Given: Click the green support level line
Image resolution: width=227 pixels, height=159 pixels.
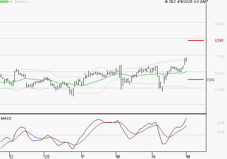Looking at the screenshot, I should [x=196, y=79].
